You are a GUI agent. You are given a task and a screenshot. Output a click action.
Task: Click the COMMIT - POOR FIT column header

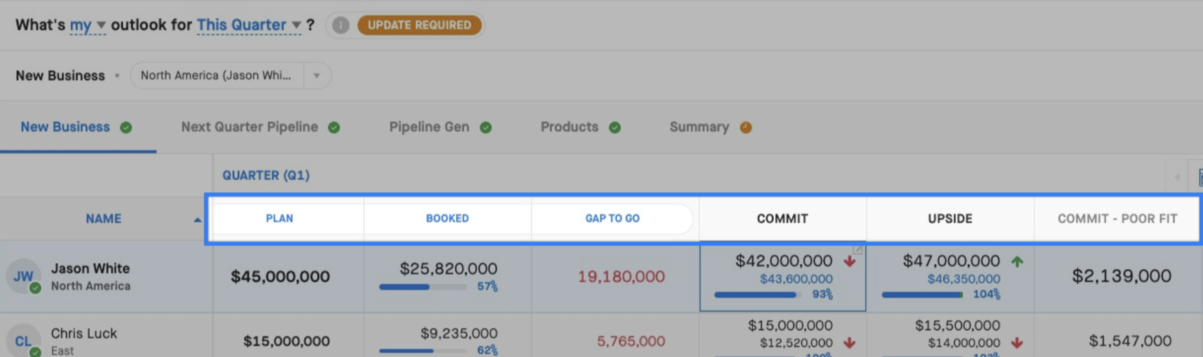click(x=1117, y=219)
